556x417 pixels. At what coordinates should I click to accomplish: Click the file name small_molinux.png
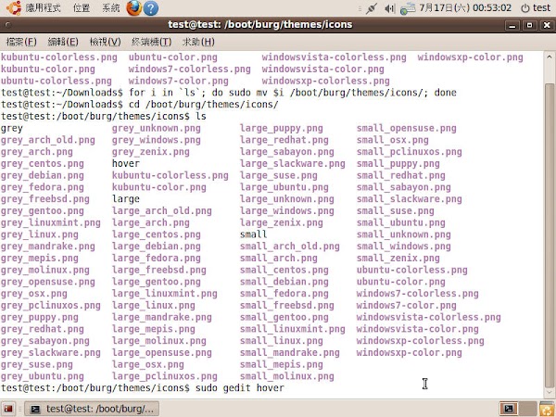pyautogui.click(x=287, y=376)
